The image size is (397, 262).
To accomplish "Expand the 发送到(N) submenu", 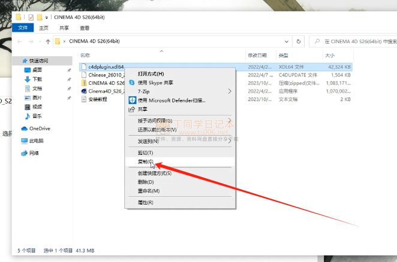I will pos(181,141).
